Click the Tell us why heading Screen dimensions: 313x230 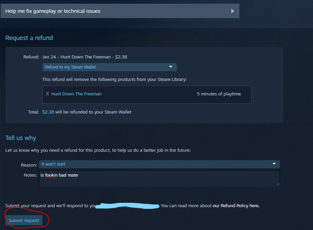coord(21,138)
